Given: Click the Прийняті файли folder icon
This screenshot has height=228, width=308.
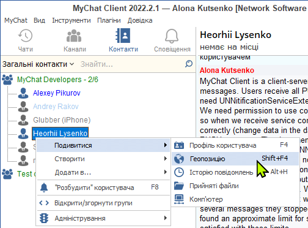Looking at the screenshot, I should [x=179, y=186].
